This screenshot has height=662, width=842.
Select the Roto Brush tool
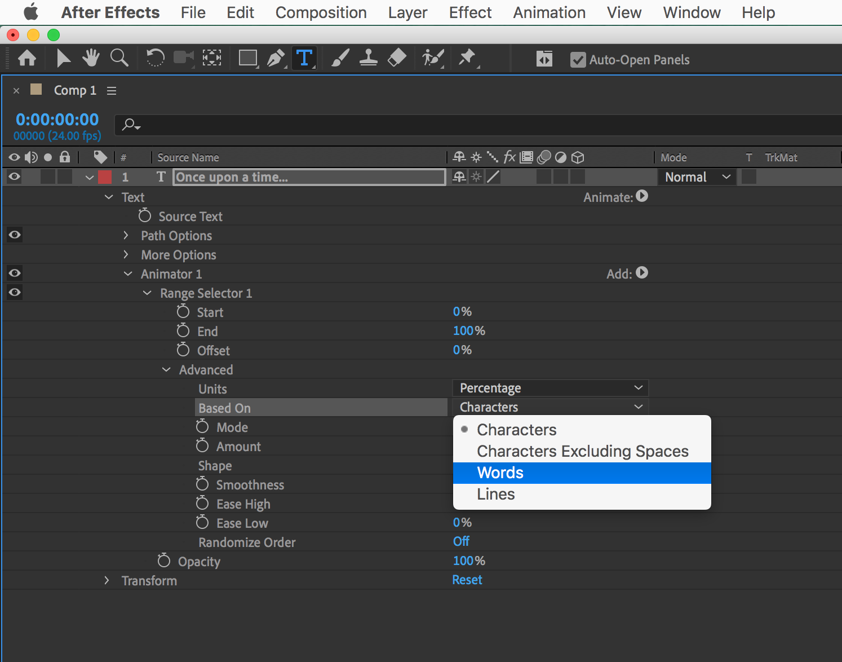[x=432, y=58]
